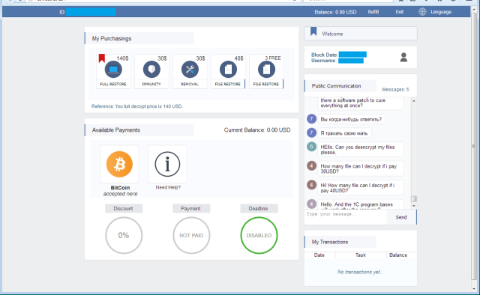Image resolution: width=480 pixels, height=295 pixels.
Task: Click avatar beside '1C program bases' message
Action: tap(312, 204)
